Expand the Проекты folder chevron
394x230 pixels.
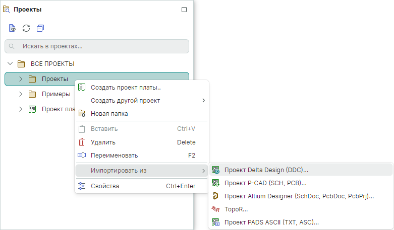tap(21, 79)
